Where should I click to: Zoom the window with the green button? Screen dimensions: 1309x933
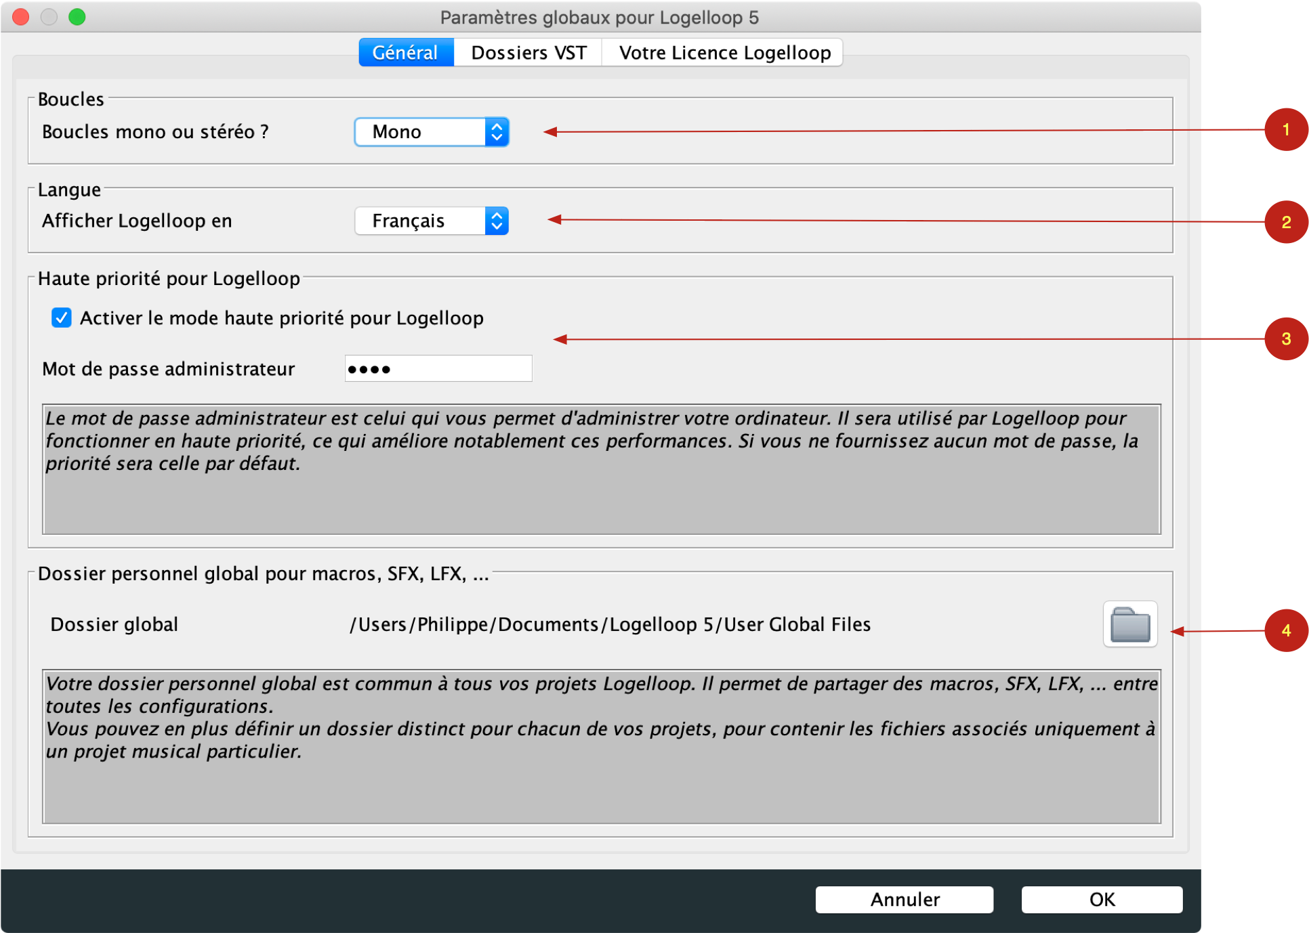point(77,17)
